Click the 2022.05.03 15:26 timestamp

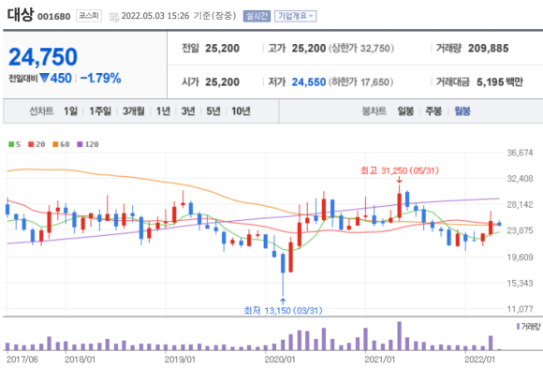tap(155, 16)
